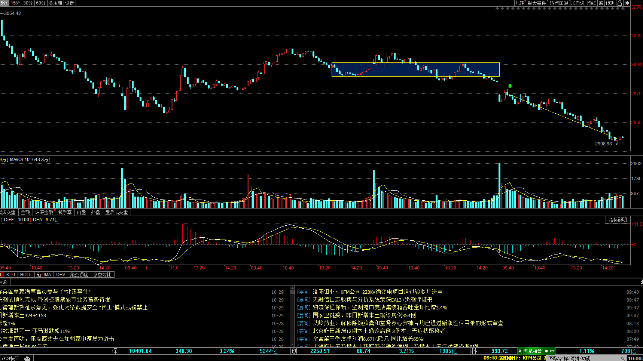Switch to 30分 period tab
This screenshot has width=643, height=361.
pos(28,3)
